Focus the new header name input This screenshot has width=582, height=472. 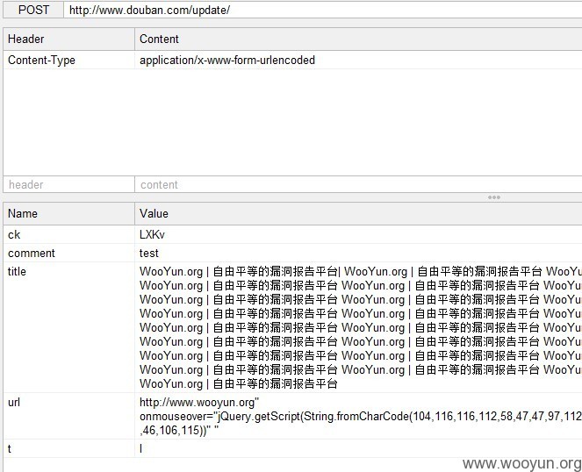[69, 184]
